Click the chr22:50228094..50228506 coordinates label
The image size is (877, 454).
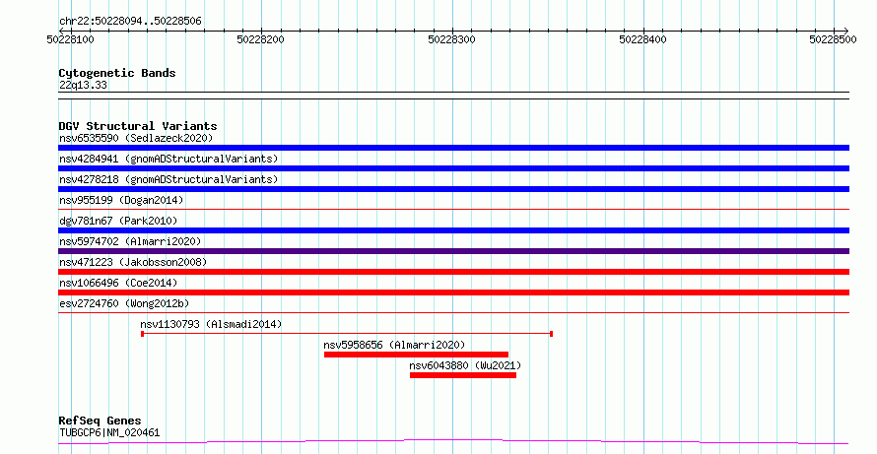(x=130, y=22)
